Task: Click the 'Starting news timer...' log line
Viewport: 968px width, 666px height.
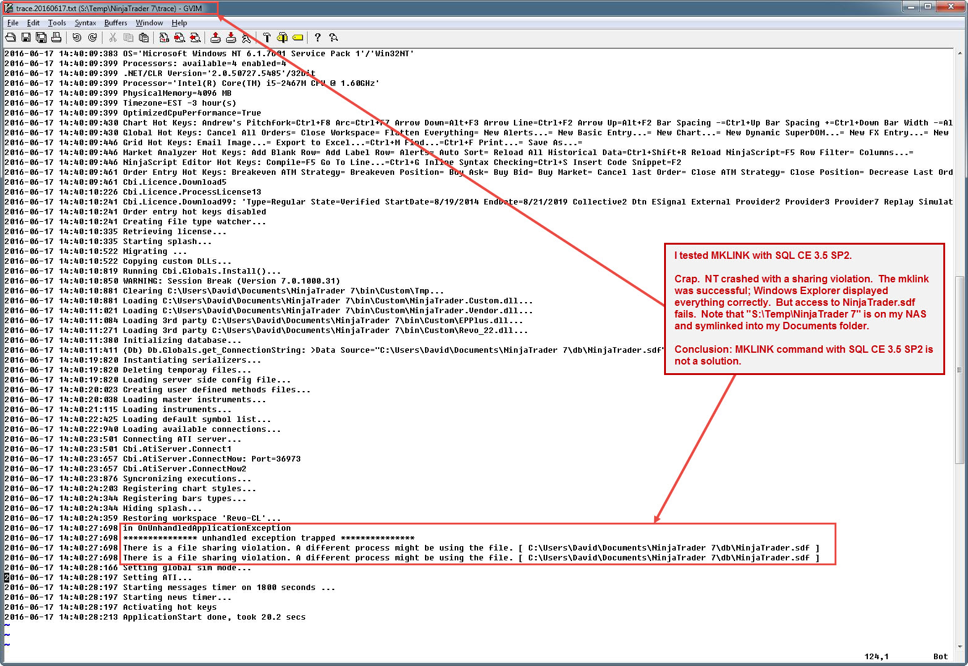Action: 118,597
